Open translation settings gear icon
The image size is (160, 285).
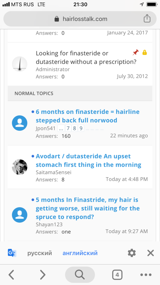coord(132,253)
